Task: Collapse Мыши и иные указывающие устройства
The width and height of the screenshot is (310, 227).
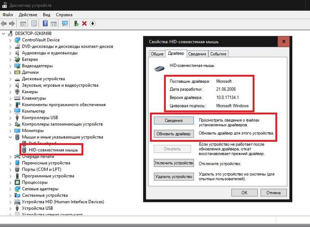Action: [x=10, y=137]
